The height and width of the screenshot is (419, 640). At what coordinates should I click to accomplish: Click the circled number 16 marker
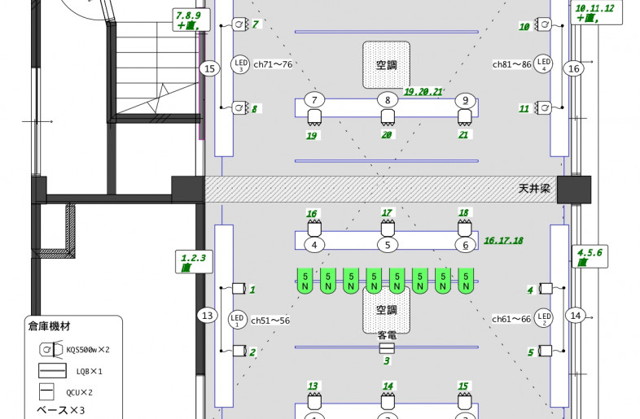[x=574, y=68]
